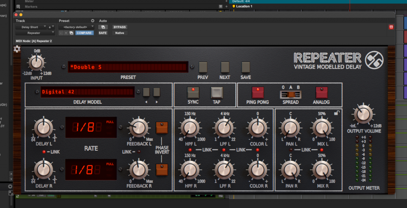This screenshot has width=407, height=208.
Task: Click the yellow Location 1 marker
Action: click(234, 6)
